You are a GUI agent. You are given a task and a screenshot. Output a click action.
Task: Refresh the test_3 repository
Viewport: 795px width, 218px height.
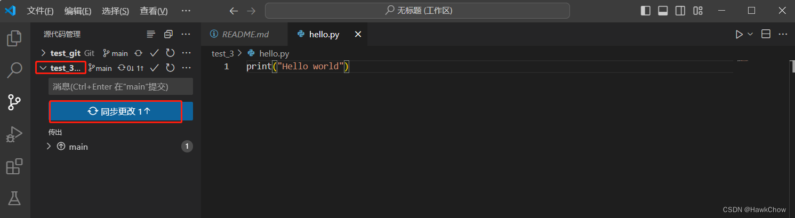coord(170,68)
